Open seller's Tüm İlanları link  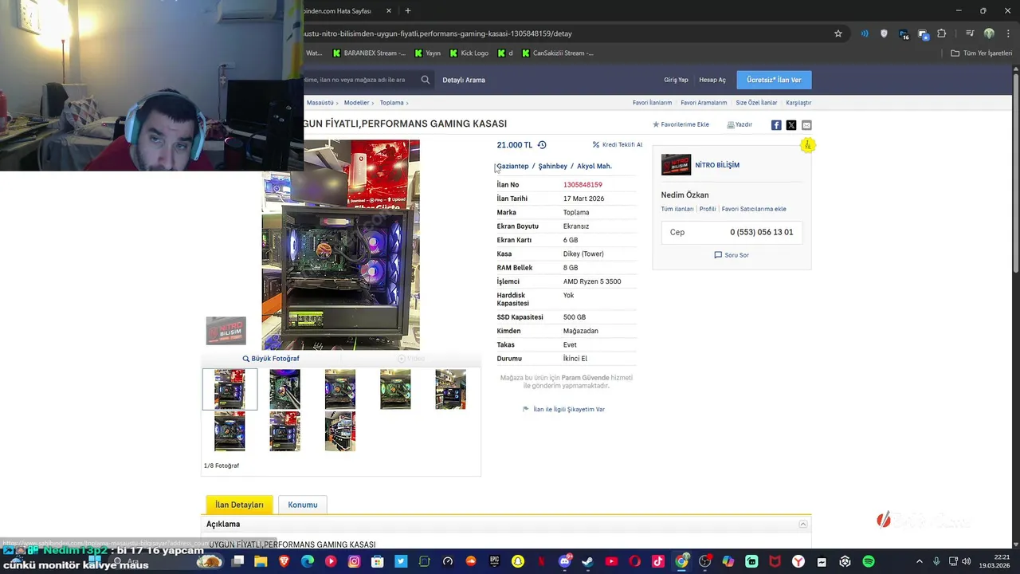point(677,209)
